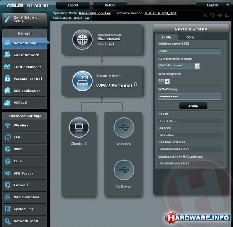
Task: Click the Administration user icon
Action: point(8,197)
